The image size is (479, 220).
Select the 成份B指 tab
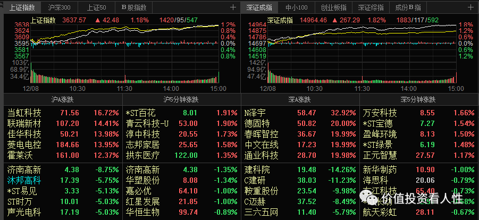click(x=408, y=7)
